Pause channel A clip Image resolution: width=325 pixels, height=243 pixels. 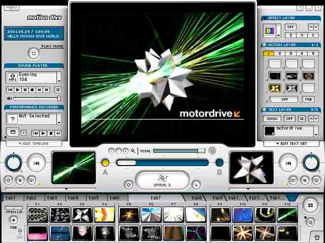20,180
